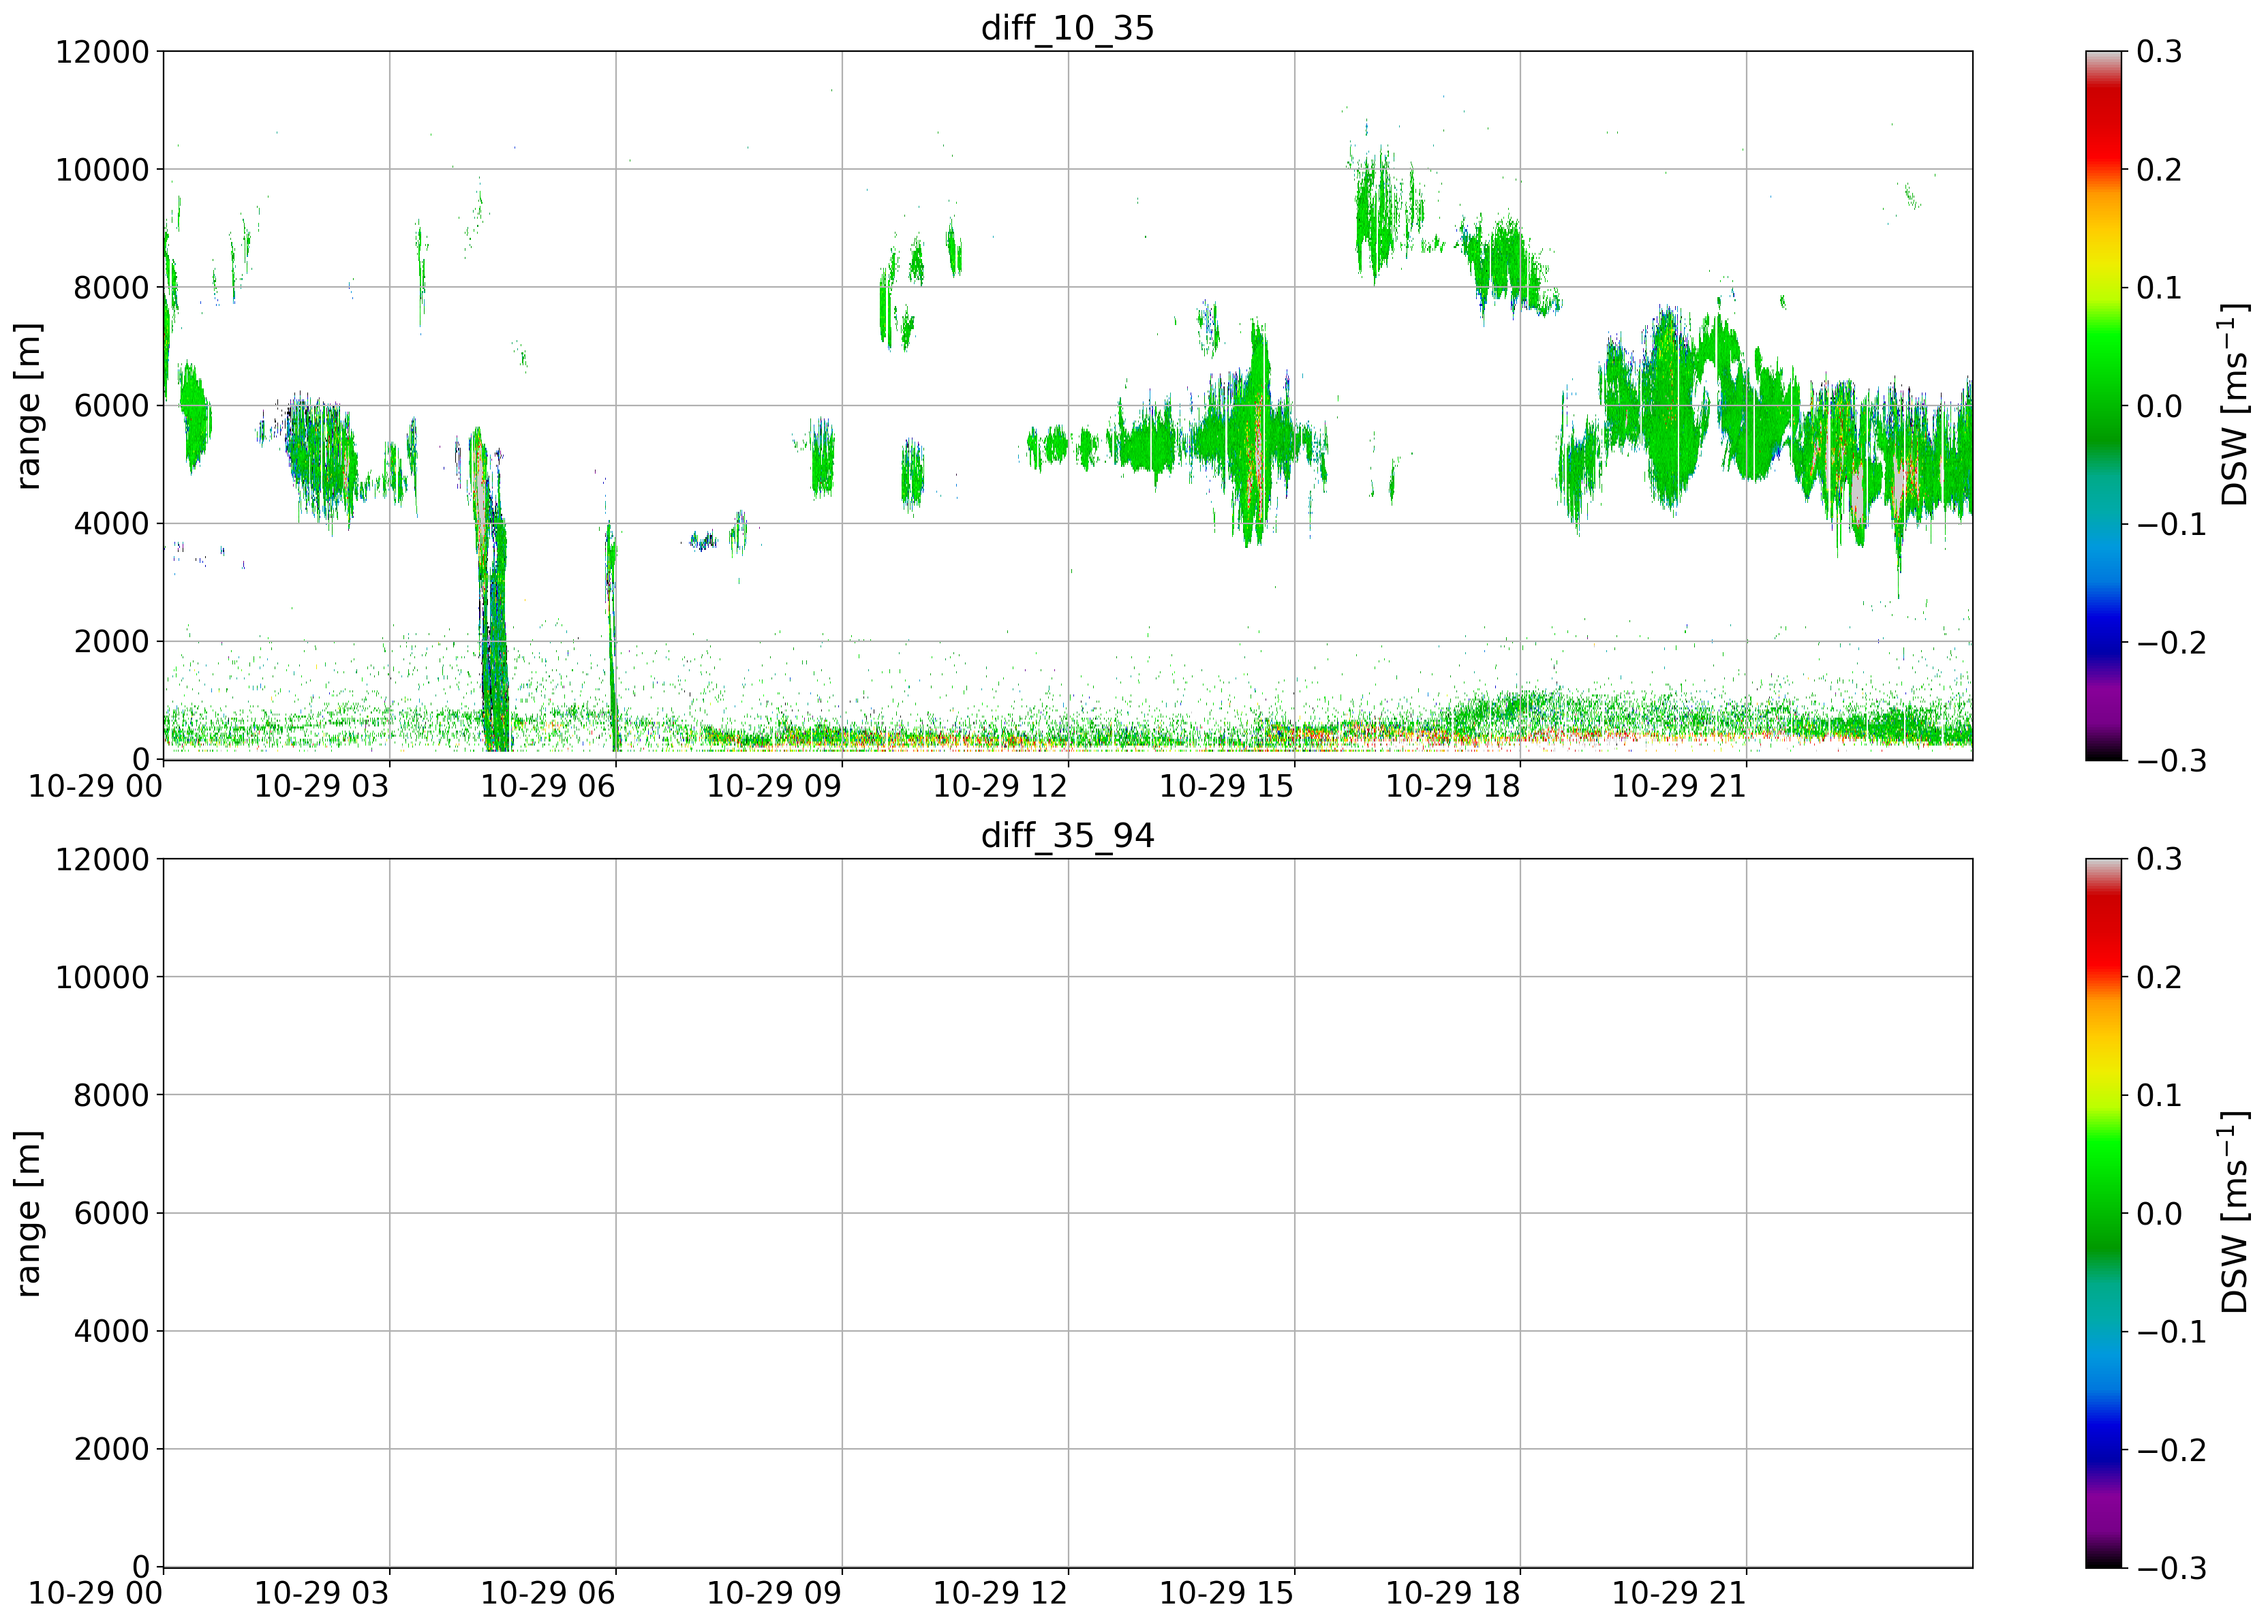The height and width of the screenshot is (1624, 2268).
Task: Click '10-29 15' x-tick under diff_10_35 plot
Action: 1226,786
